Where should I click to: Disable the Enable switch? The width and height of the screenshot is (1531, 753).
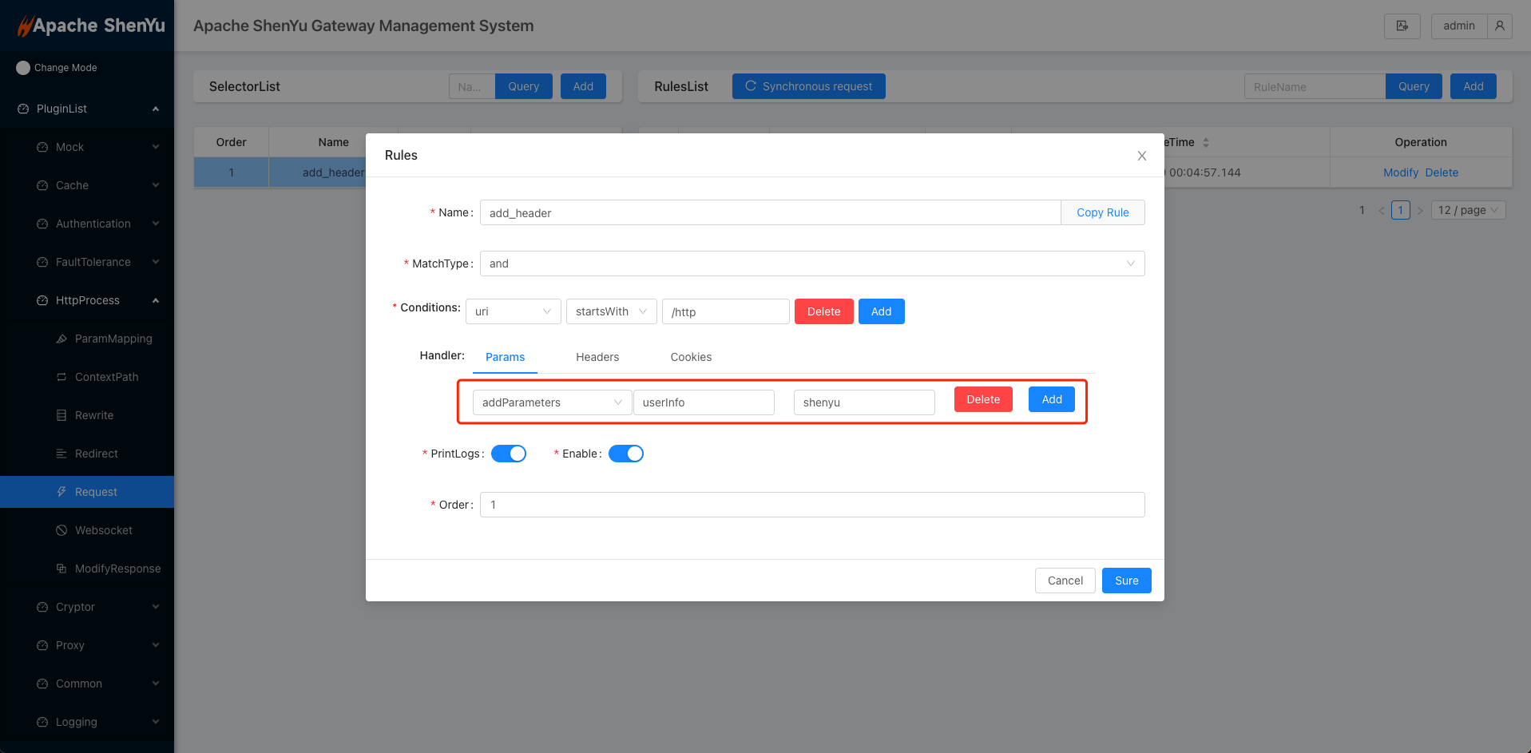pos(626,453)
